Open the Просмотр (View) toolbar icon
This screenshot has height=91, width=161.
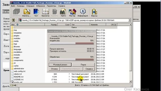(45, 13)
